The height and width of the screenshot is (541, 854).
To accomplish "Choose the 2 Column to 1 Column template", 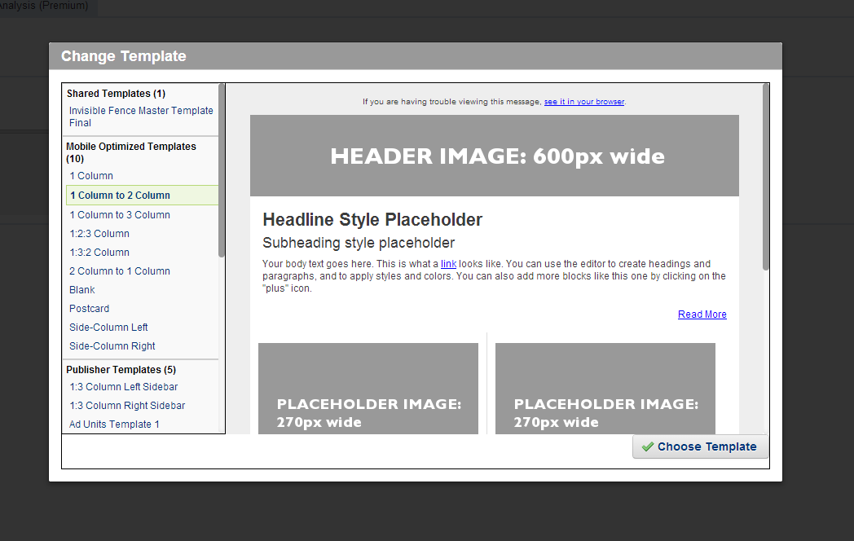I will coord(120,271).
